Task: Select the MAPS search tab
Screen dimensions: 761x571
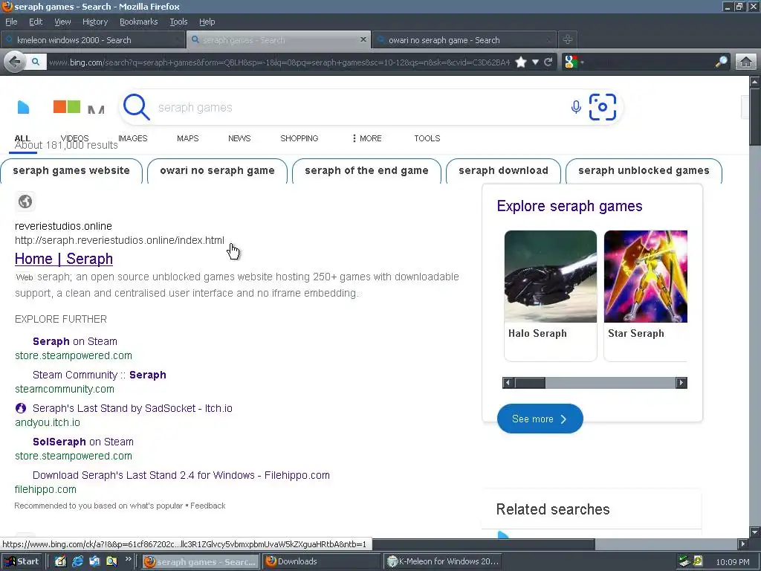Action: coord(188,138)
